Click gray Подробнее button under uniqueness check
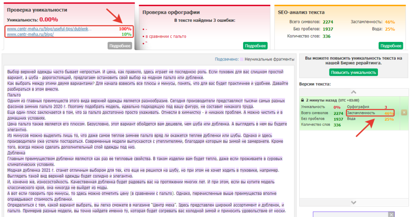This screenshot has height=217, width=413. pyautogui.click(x=120, y=46)
